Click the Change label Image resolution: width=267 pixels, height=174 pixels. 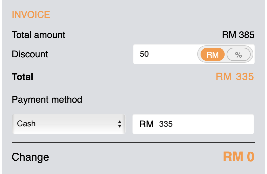coord(30,157)
